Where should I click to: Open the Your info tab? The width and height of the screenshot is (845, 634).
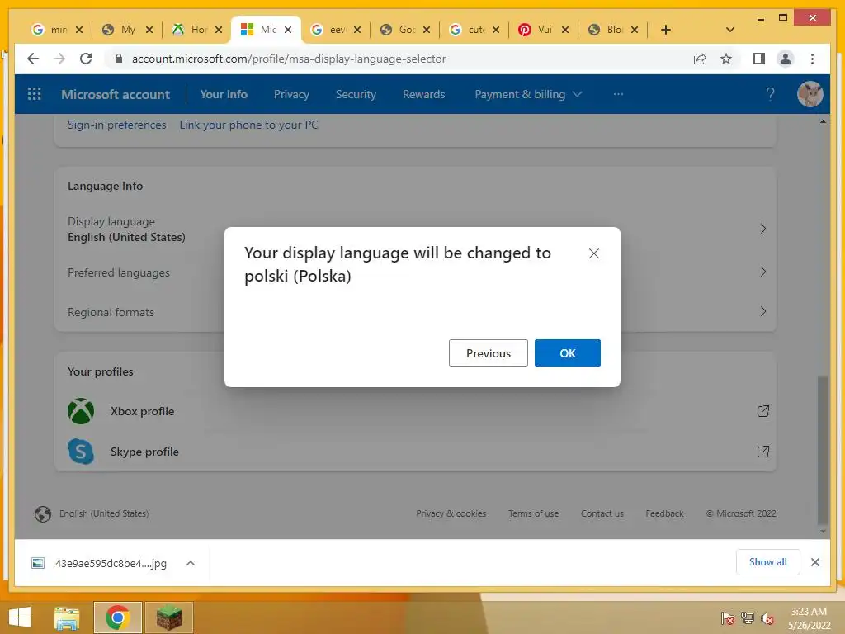pyautogui.click(x=224, y=94)
